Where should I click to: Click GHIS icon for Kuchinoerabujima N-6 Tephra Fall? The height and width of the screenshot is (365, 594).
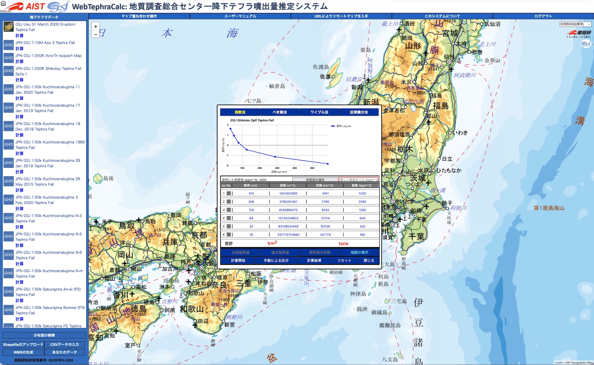9,255
